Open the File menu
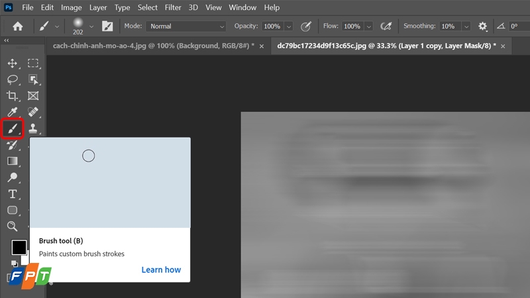This screenshot has height=298, width=530. [28, 7]
